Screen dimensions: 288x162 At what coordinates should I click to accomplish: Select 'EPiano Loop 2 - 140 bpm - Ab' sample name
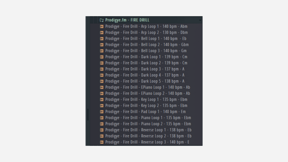click(148, 93)
